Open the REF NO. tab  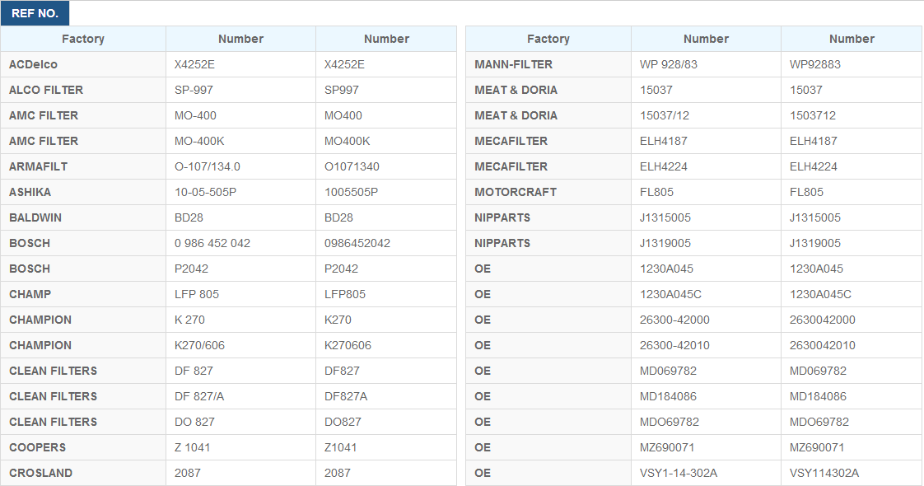35,13
